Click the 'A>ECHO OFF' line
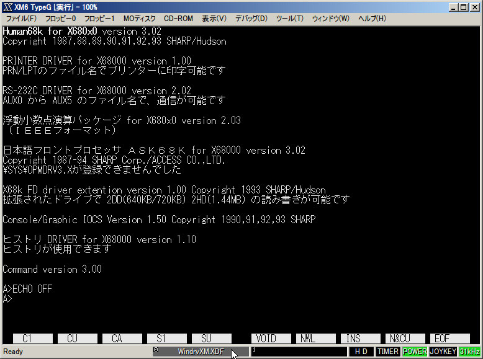483x359 pixels. pyautogui.click(x=27, y=289)
